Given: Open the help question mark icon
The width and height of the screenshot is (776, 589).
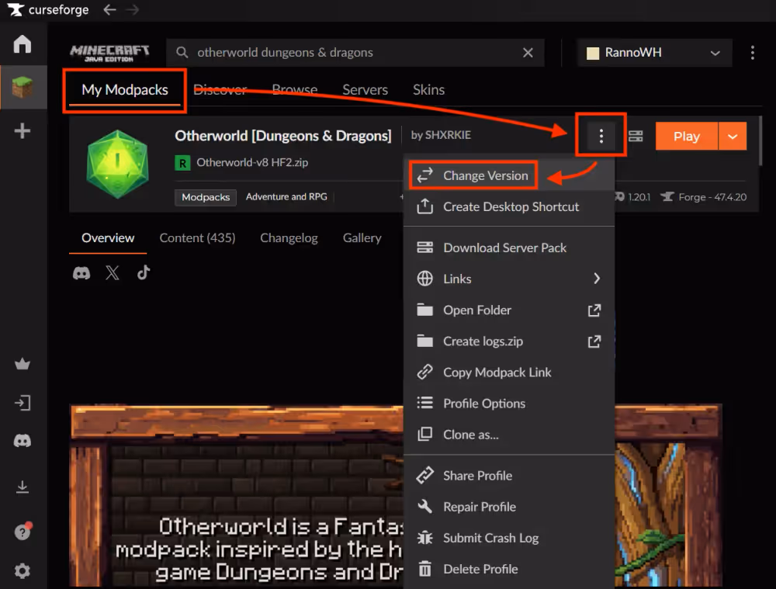Looking at the screenshot, I should coord(23,532).
